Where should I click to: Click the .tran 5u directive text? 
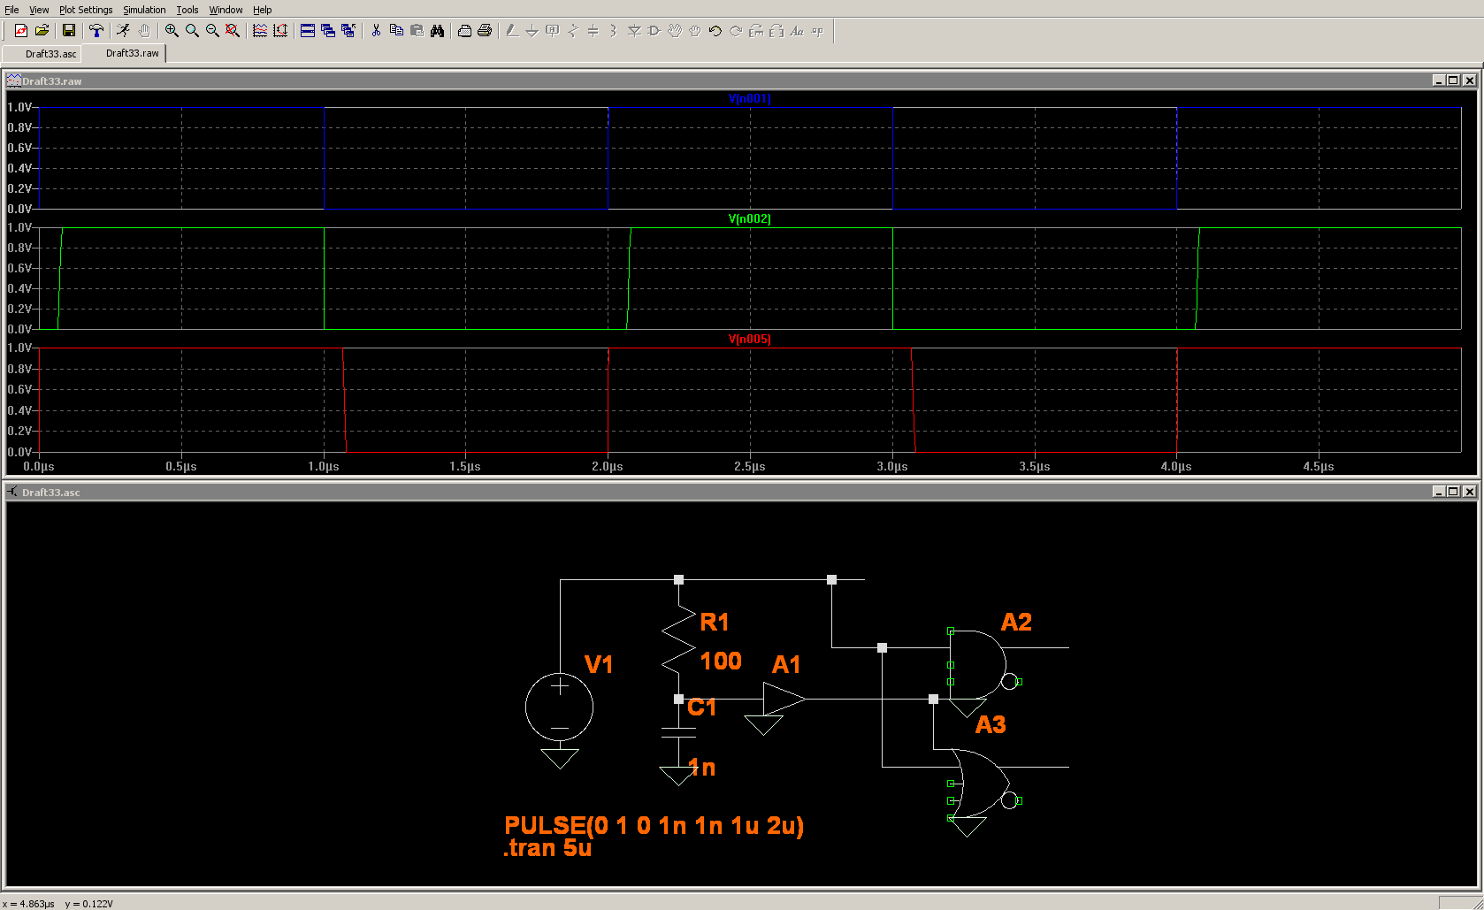547,848
